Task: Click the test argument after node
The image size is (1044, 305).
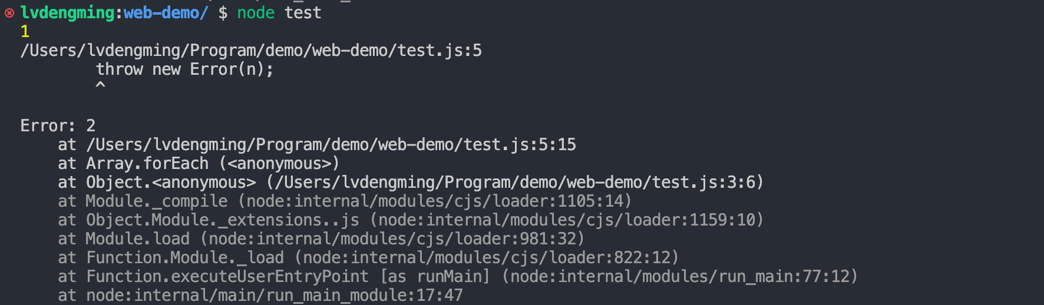Action: click(303, 13)
